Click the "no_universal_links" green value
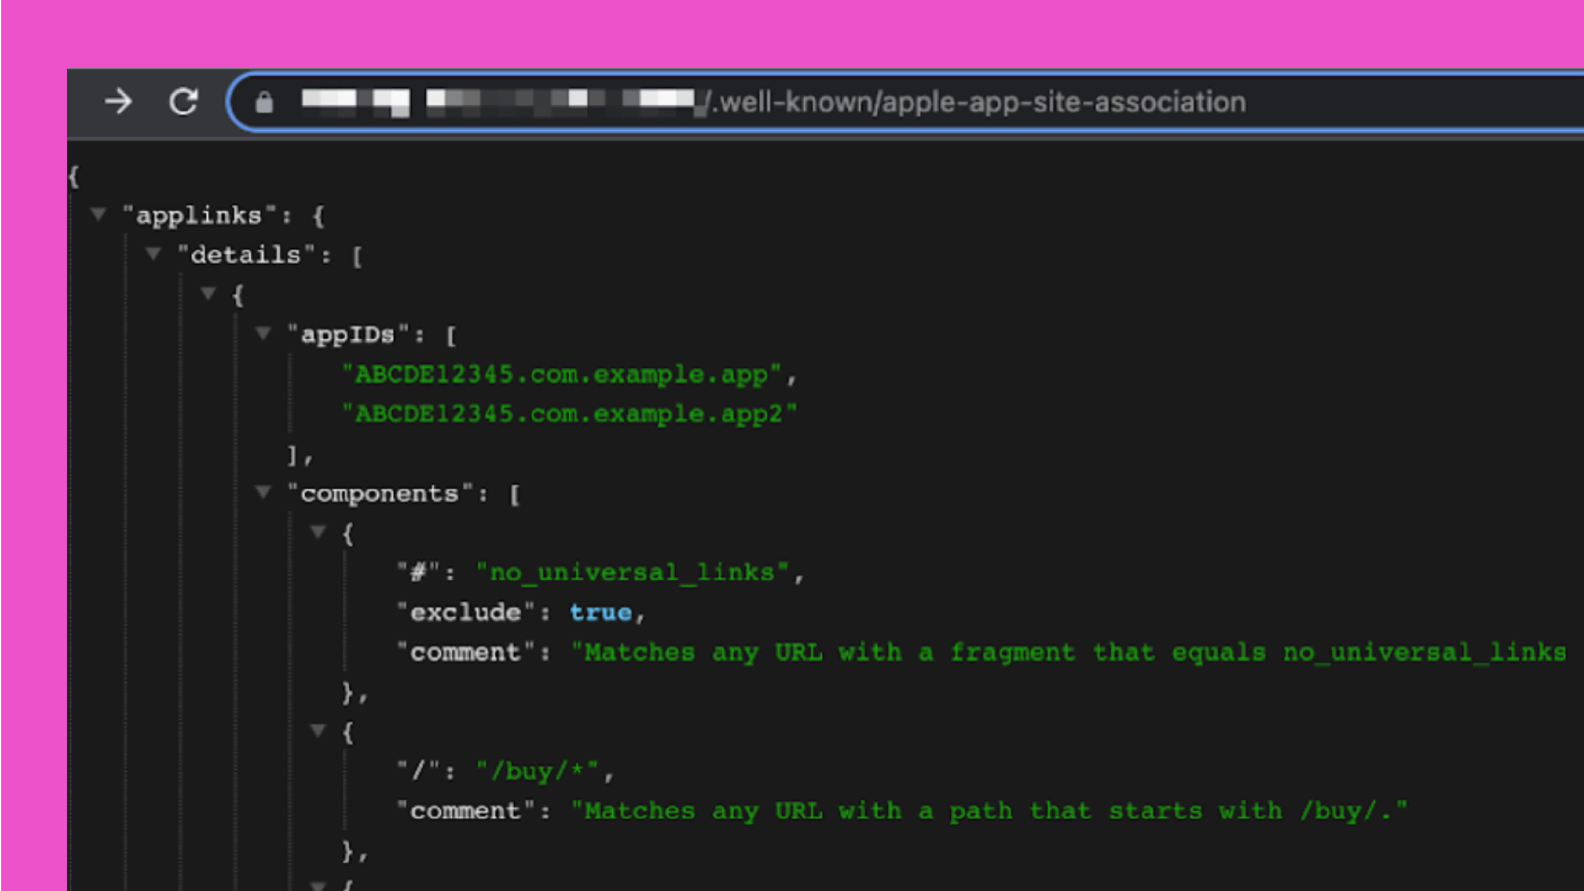 pyautogui.click(x=632, y=572)
